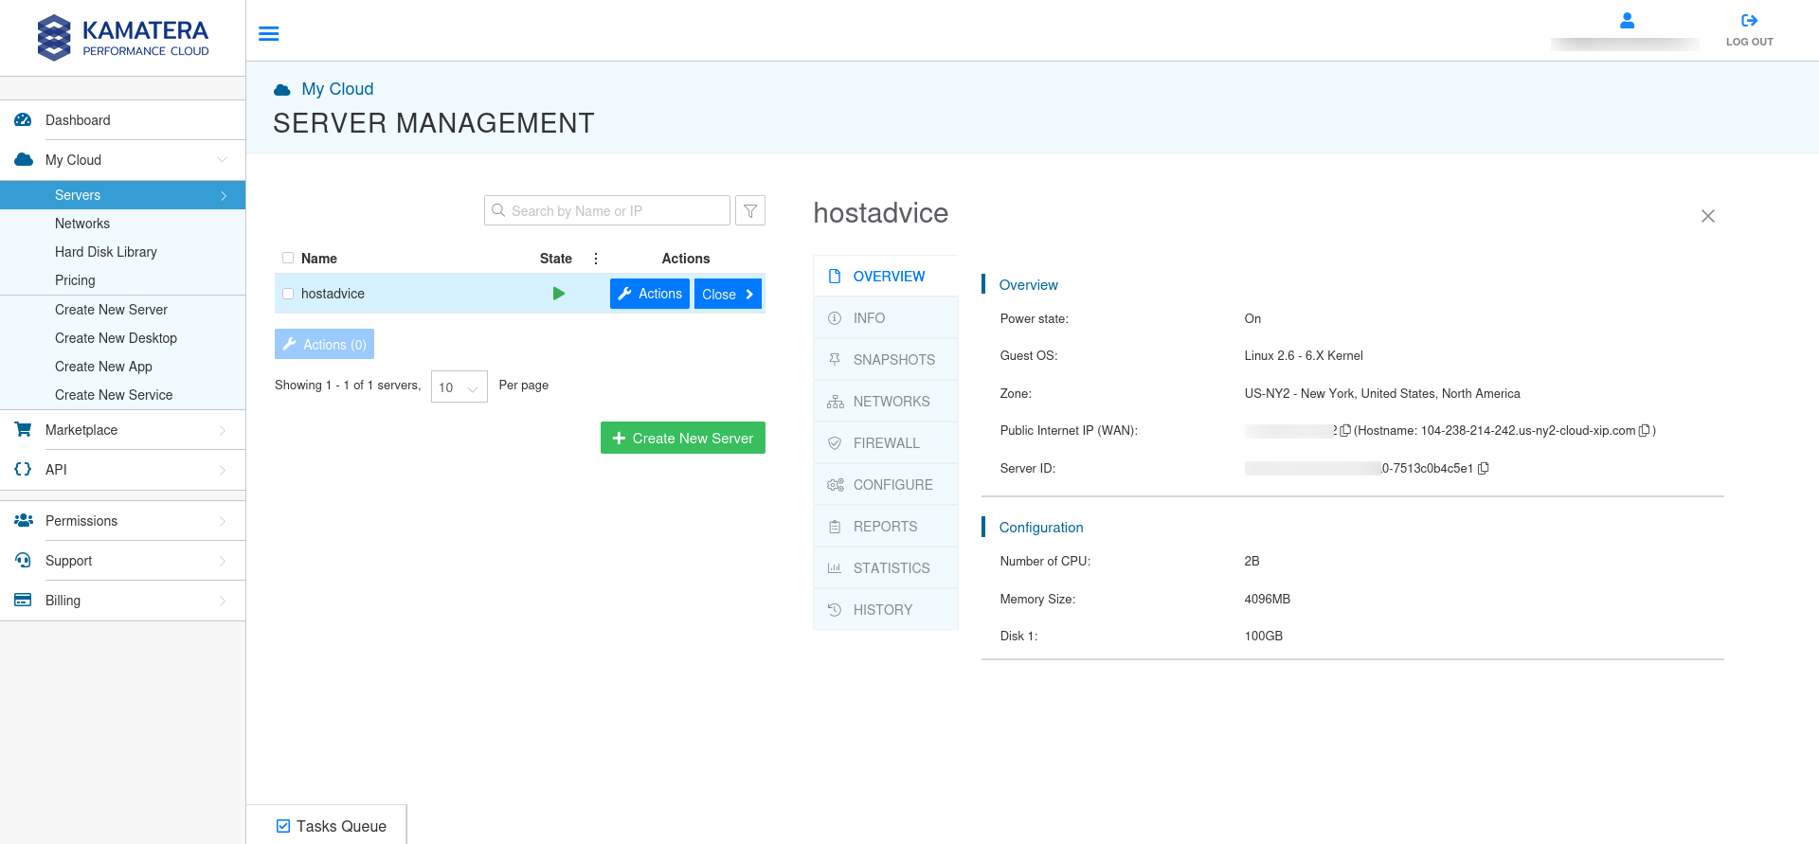Open the Tasks Queue panel label

click(341, 826)
